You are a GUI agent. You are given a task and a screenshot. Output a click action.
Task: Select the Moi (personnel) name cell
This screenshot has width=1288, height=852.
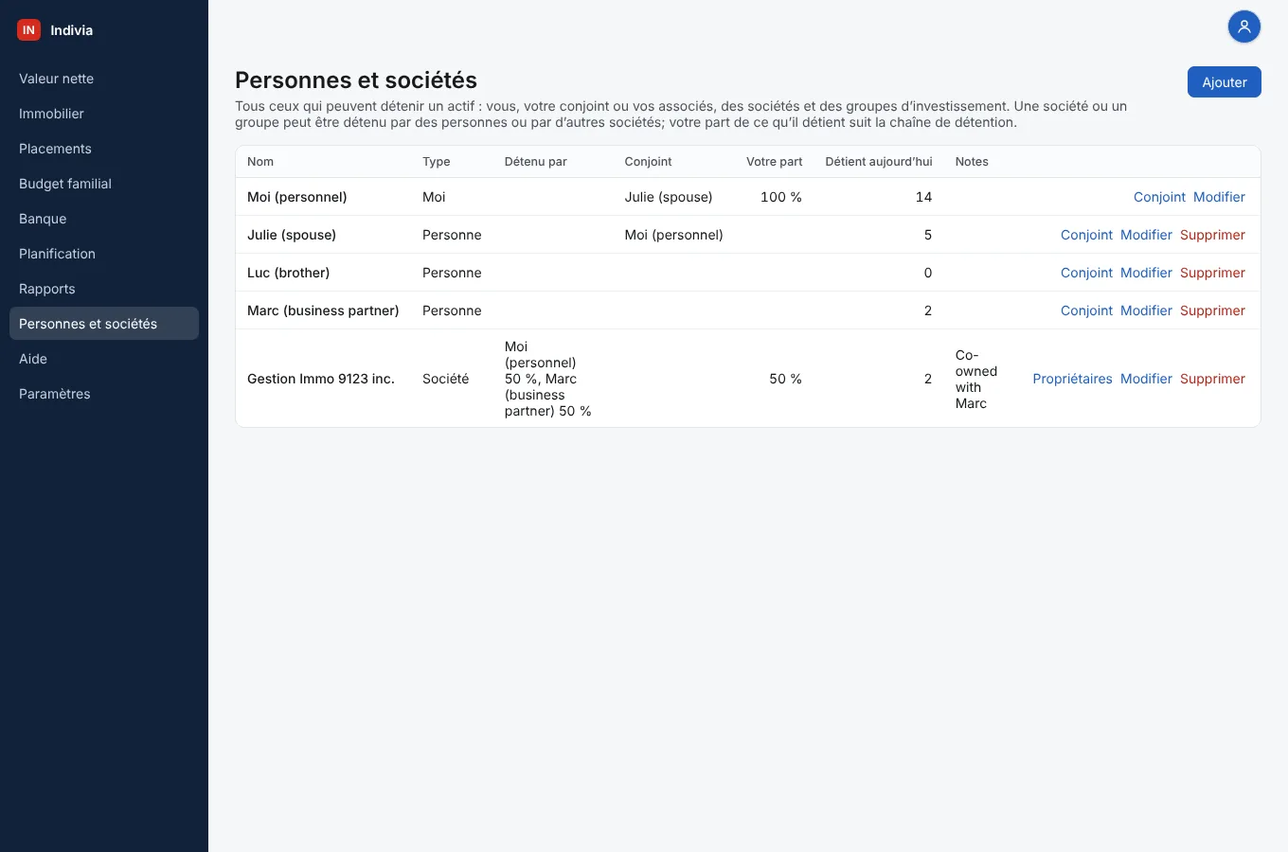pos(297,197)
